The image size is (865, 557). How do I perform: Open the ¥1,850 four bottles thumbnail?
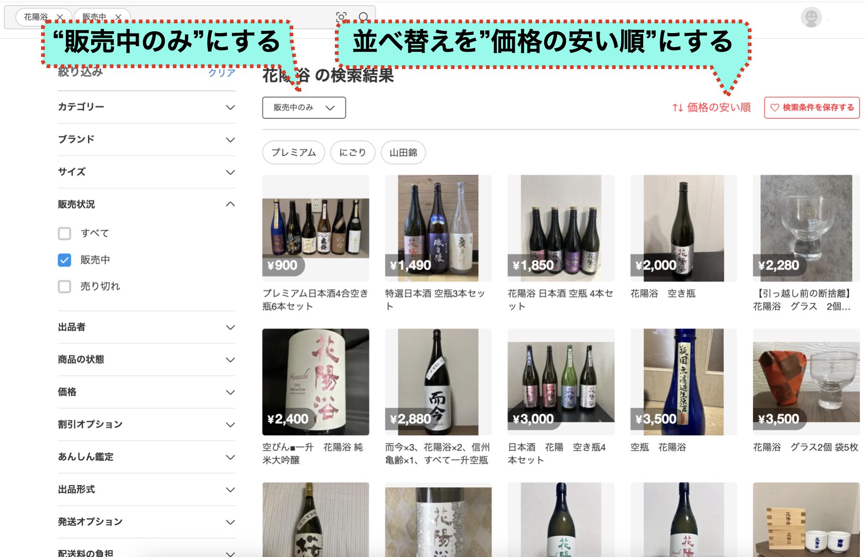561,228
